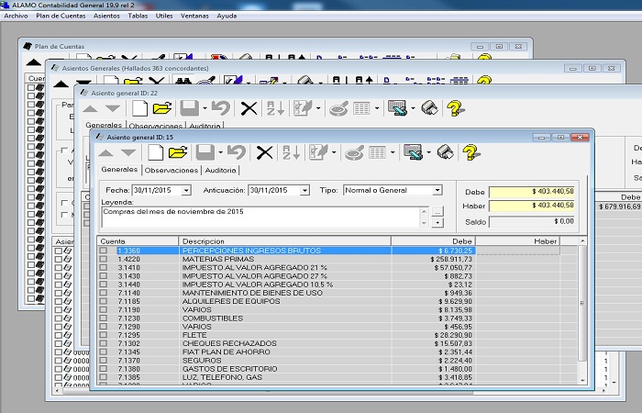The height and width of the screenshot is (413, 642).
Task: Tick the checkbox on row 7.1140 MANTENIMIENTO
Action: [x=103, y=293]
